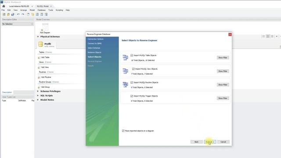Show Filter for view objects

pos(223,71)
